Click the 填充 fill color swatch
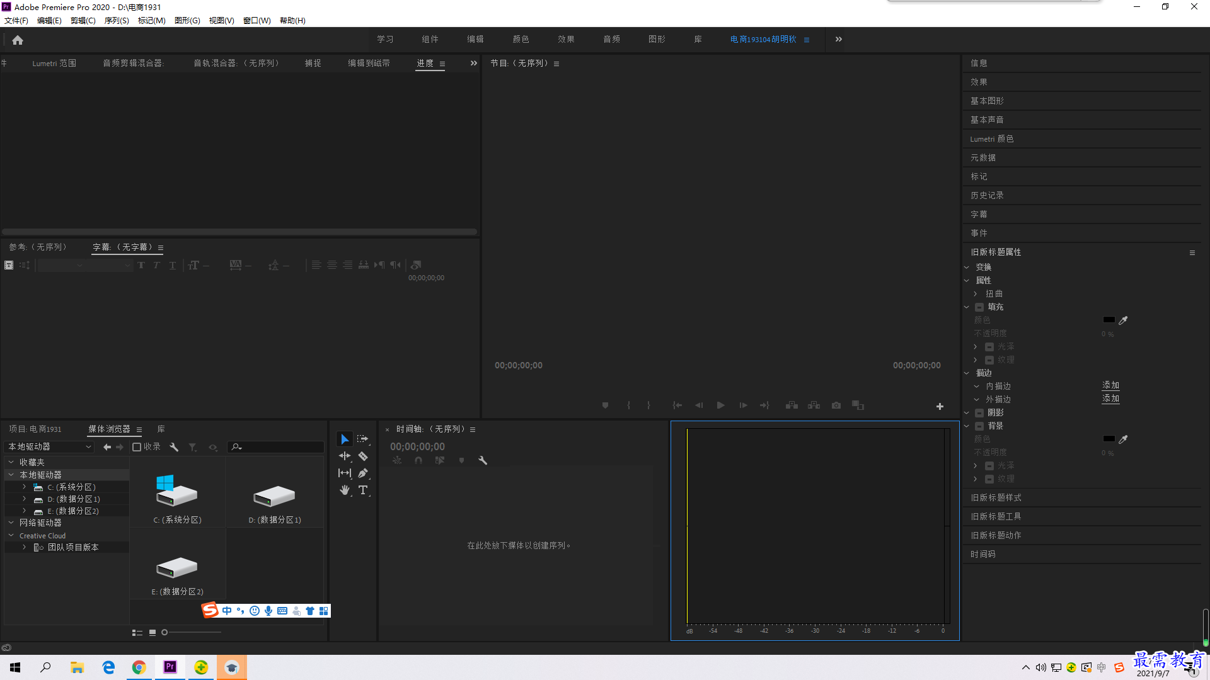This screenshot has height=680, width=1210. pyautogui.click(x=1109, y=320)
